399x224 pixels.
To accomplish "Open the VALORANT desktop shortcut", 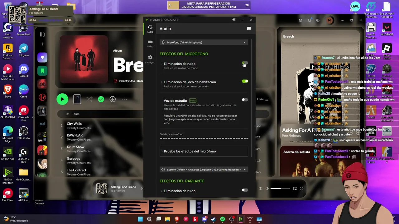I will coord(387,30).
